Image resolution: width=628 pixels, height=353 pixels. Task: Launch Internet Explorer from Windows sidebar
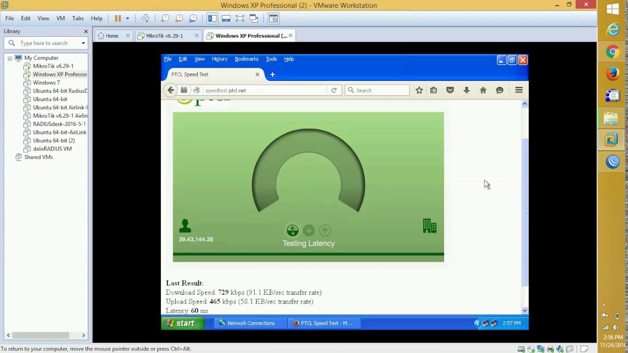click(613, 30)
